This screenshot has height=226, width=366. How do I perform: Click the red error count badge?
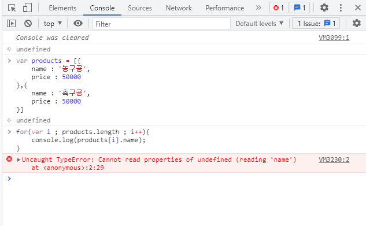(x=279, y=8)
